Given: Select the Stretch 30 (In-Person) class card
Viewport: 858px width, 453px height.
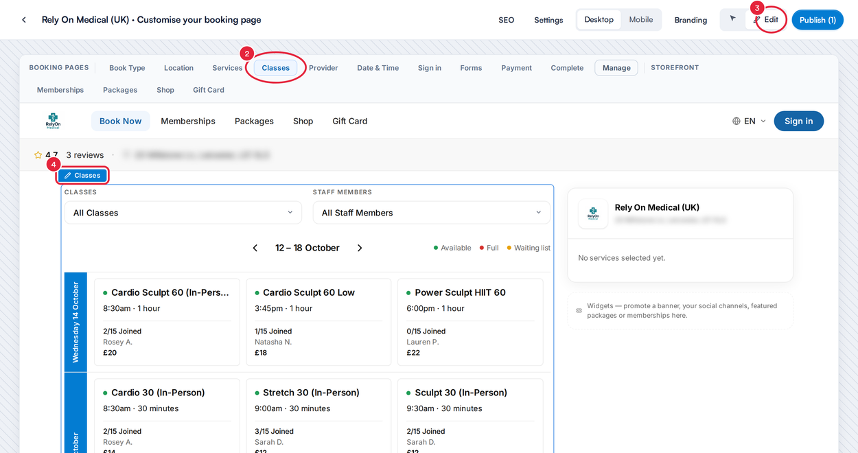Looking at the screenshot, I should (318, 416).
